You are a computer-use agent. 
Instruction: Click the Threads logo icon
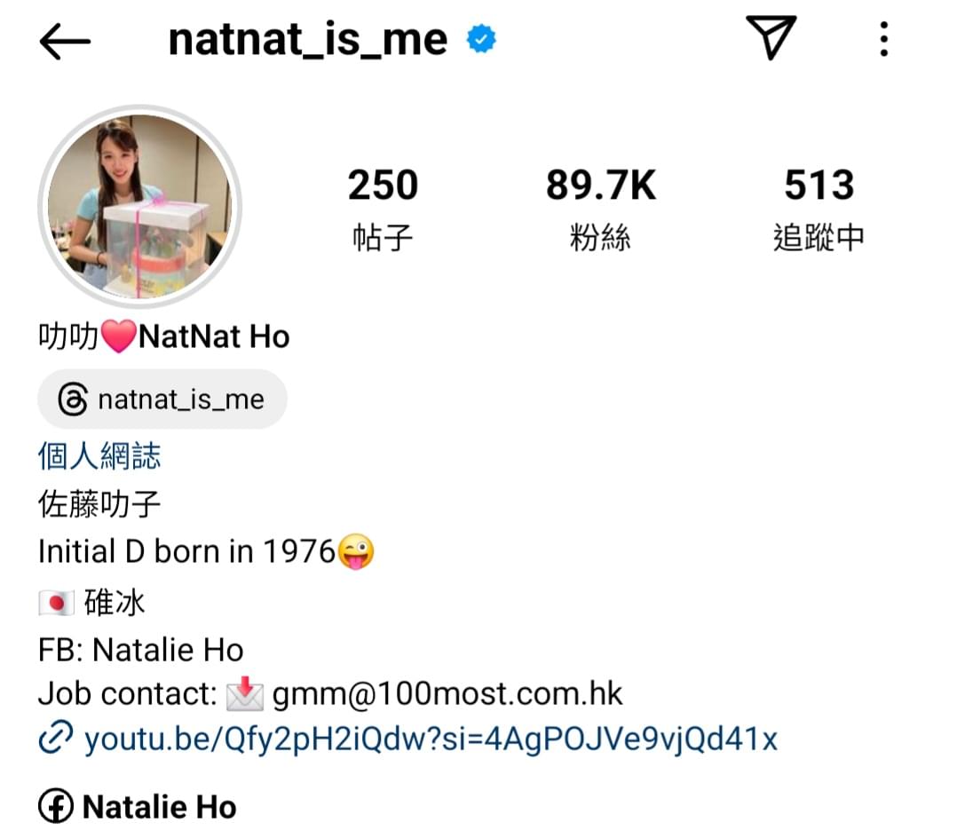pyautogui.click(x=73, y=399)
